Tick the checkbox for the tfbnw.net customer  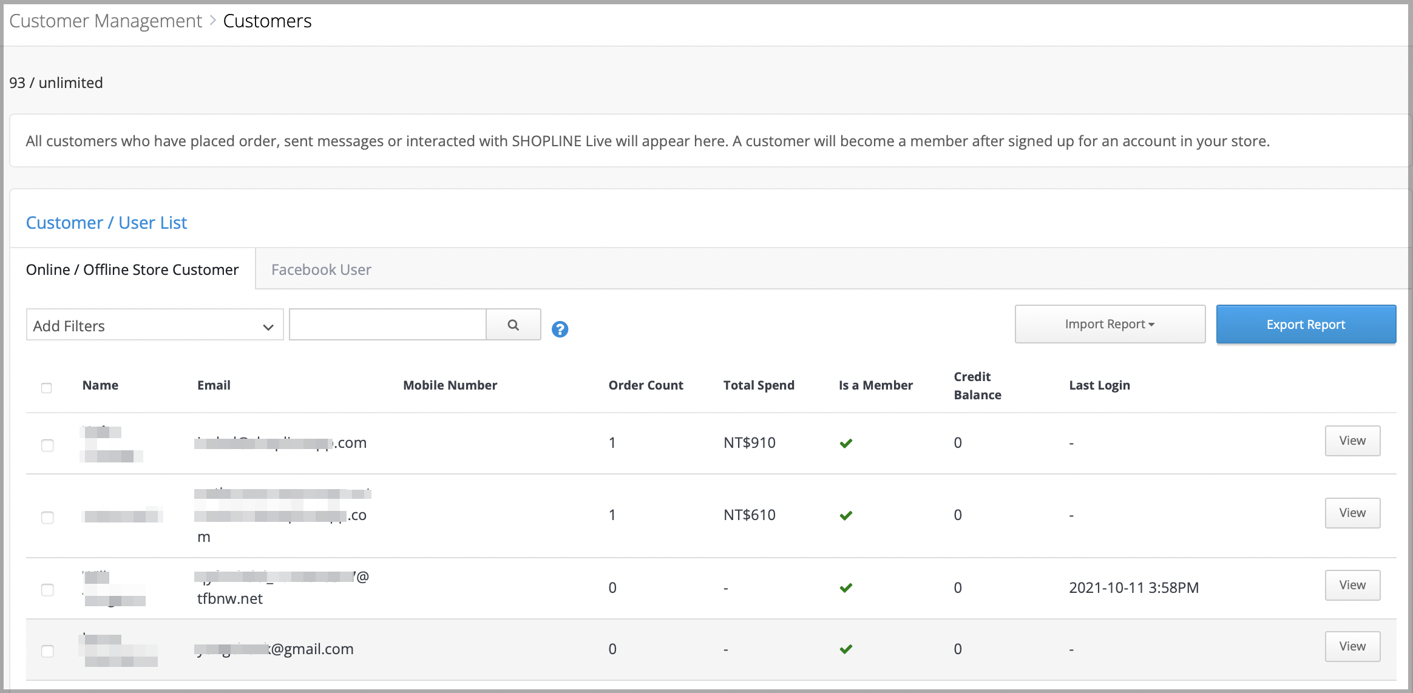47,590
